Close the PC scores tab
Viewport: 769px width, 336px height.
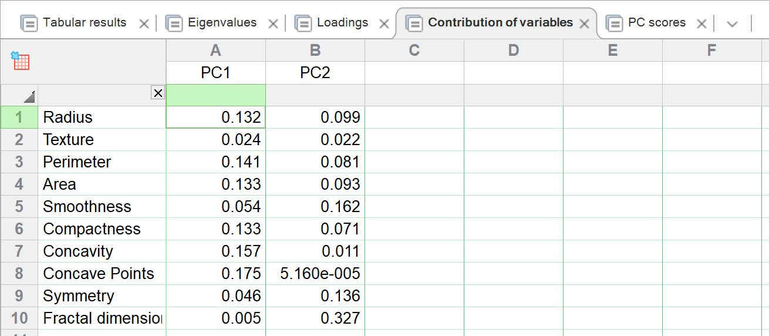pyautogui.click(x=701, y=24)
